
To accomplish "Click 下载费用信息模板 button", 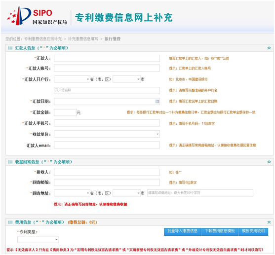I will pos(220,231).
